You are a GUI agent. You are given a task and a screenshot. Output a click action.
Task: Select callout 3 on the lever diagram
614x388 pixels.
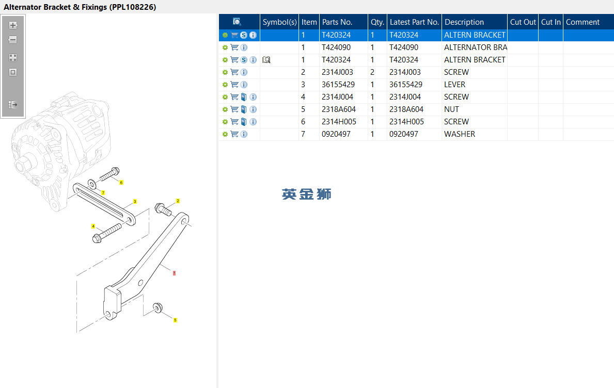click(135, 202)
